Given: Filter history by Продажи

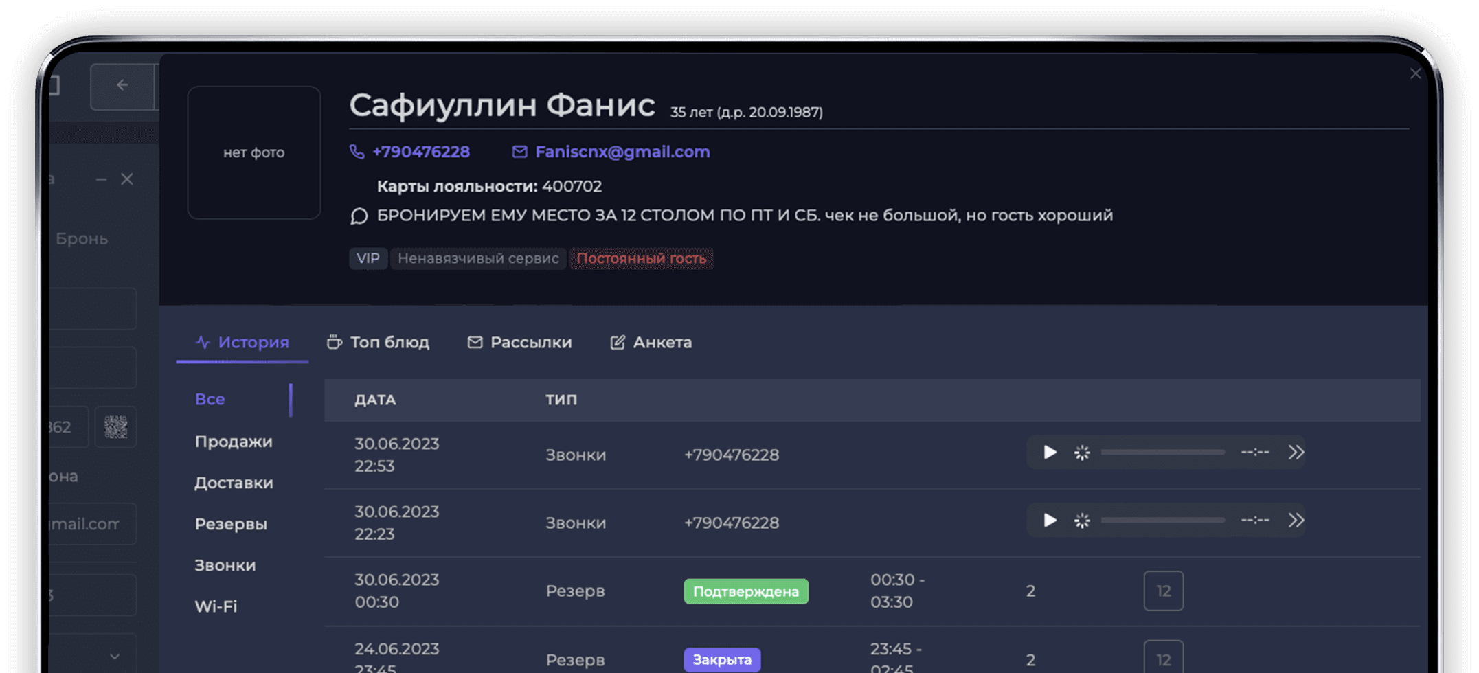Looking at the screenshot, I should 234,442.
